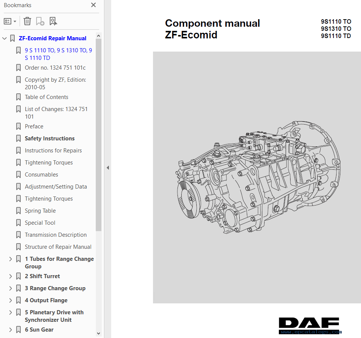Click the find current bookmark icon

point(53,21)
